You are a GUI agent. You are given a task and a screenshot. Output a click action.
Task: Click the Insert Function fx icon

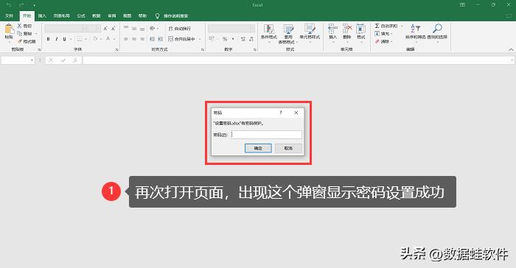pyautogui.click(x=75, y=60)
